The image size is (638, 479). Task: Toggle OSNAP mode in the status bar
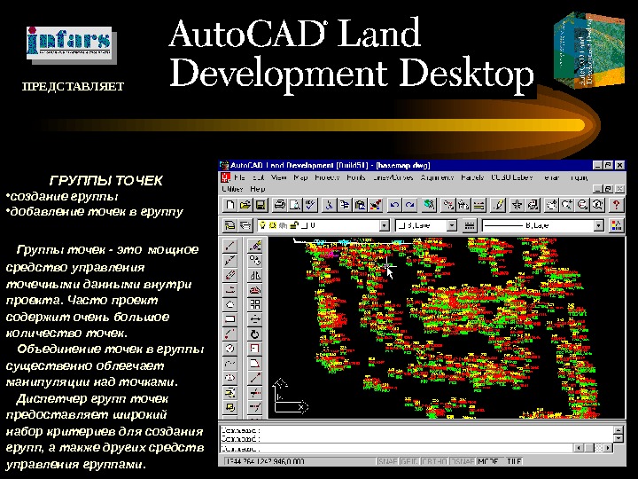pyautogui.click(x=462, y=461)
